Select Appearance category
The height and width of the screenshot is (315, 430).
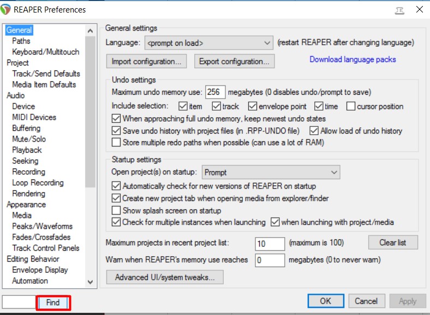(x=26, y=204)
